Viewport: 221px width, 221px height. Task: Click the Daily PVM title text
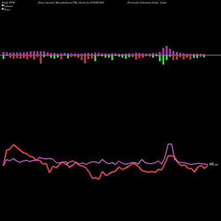[x=8, y=3]
